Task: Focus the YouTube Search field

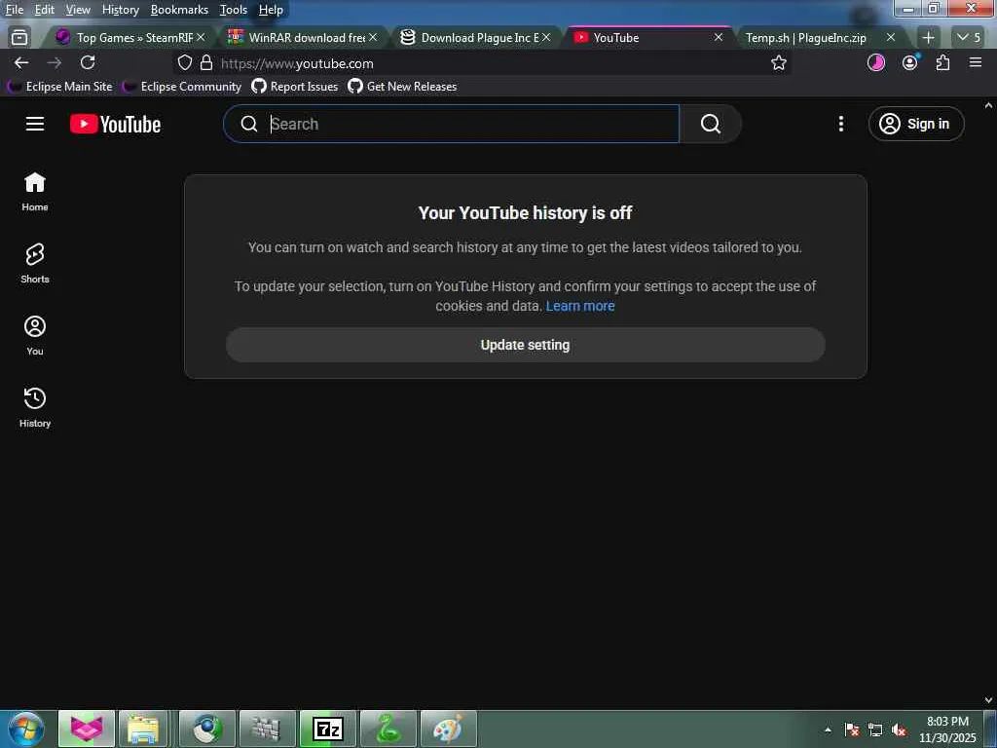Action: 452,124
